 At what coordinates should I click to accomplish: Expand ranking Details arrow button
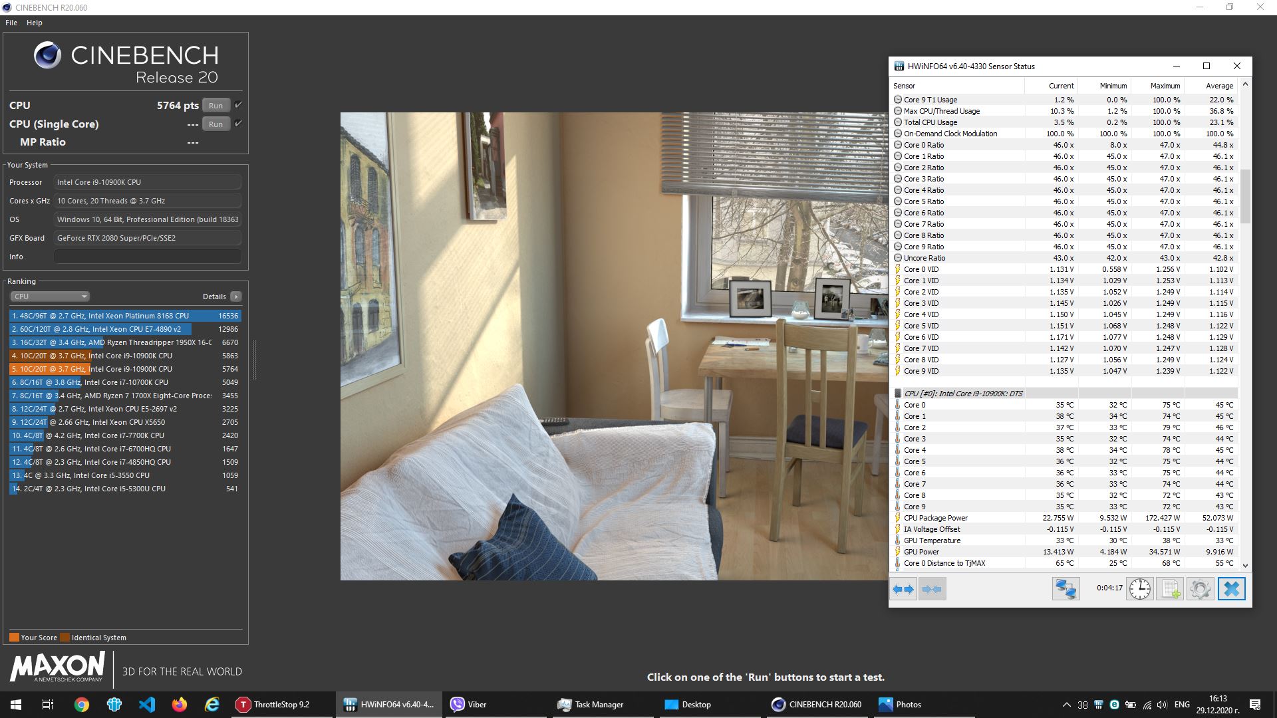[236, 297]
